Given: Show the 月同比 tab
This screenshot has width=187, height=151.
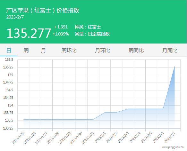Looking at the screenshot, I should coord(170,51).
